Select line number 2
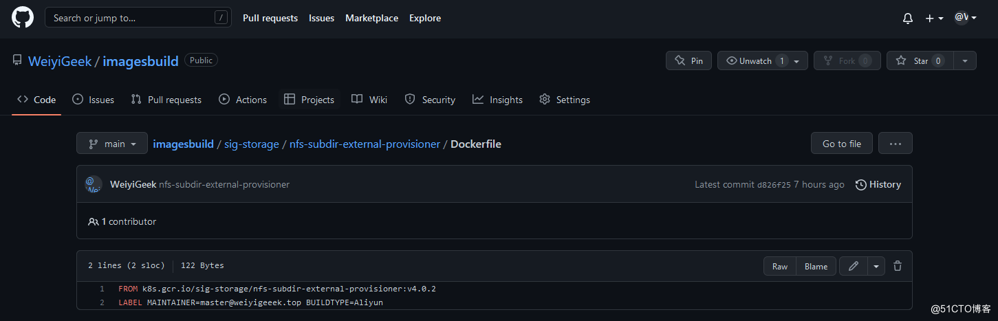 tap(102, 302)
